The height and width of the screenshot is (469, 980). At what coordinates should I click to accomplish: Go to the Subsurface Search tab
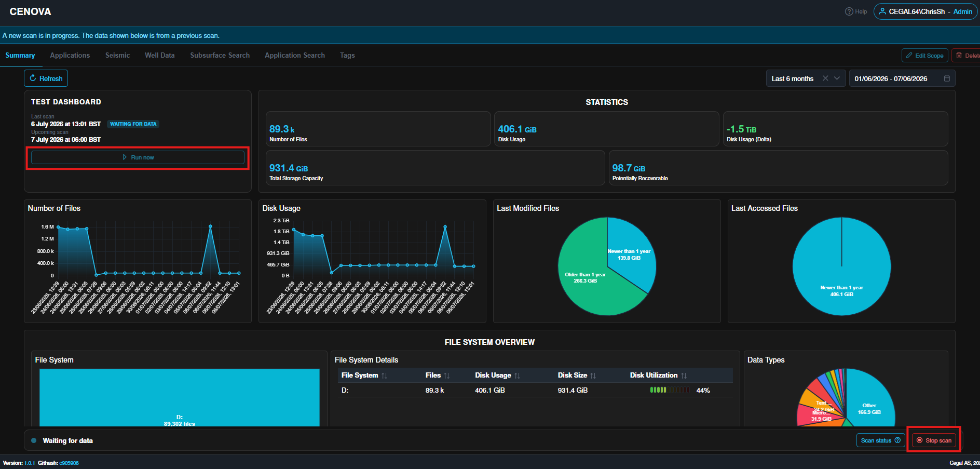coord(220,55)
